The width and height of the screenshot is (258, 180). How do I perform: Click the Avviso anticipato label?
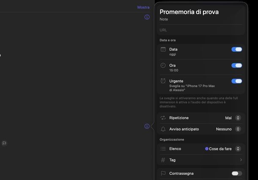click(x=184, y=129)
